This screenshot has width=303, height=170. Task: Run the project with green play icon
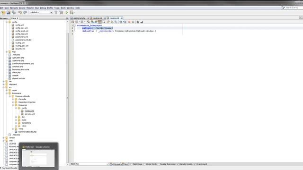click(67, 13)
